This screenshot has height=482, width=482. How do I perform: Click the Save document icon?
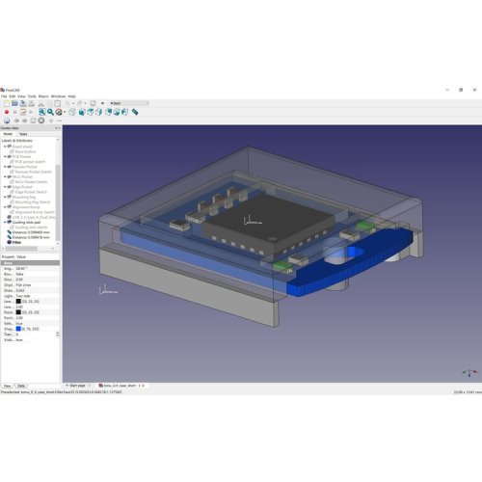[23, 103]
